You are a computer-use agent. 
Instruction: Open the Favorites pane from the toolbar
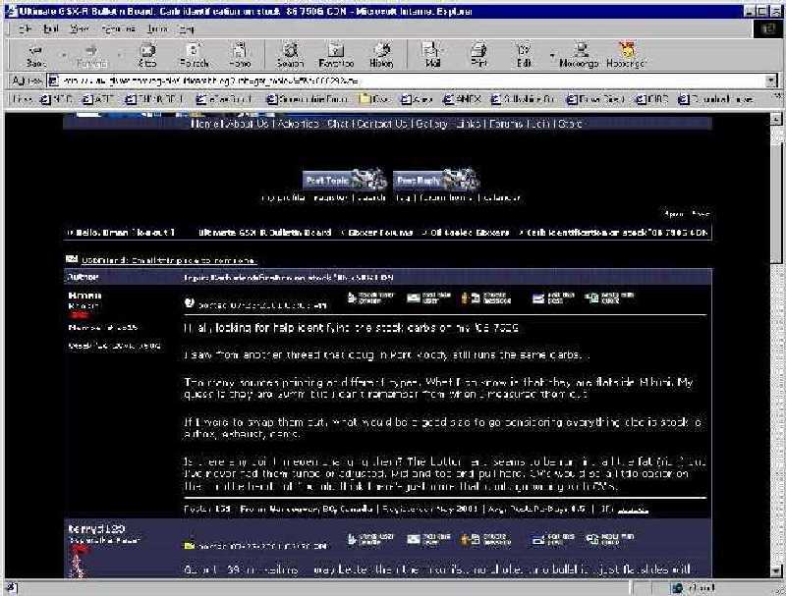click(336, 55)
